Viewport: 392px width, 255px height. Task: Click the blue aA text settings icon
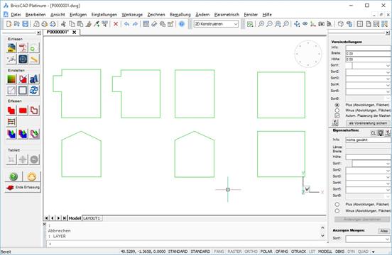click(34, 79)
